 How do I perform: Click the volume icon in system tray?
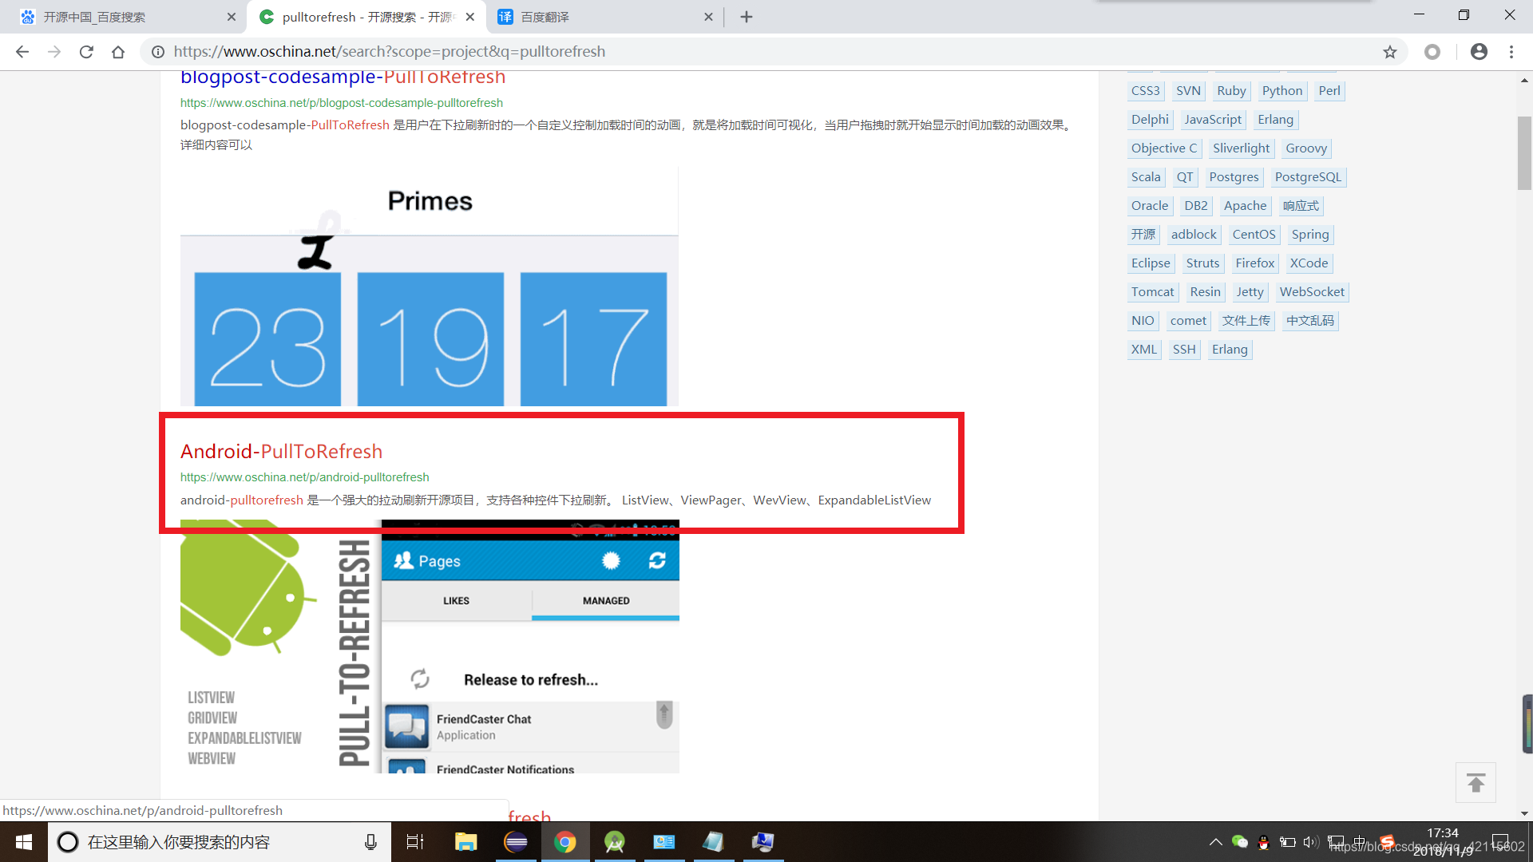pyautogui.click(x=1310, y=842)
